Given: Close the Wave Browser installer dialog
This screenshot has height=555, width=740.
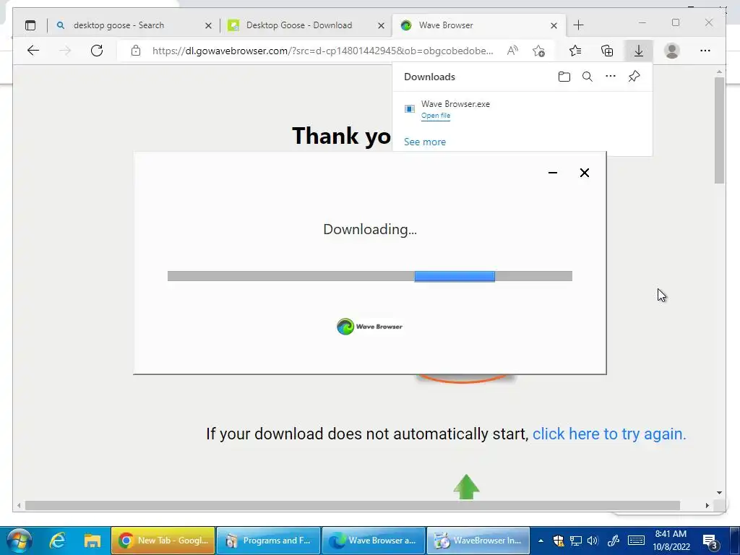Looking at the screenshot, I should (584, 173).
